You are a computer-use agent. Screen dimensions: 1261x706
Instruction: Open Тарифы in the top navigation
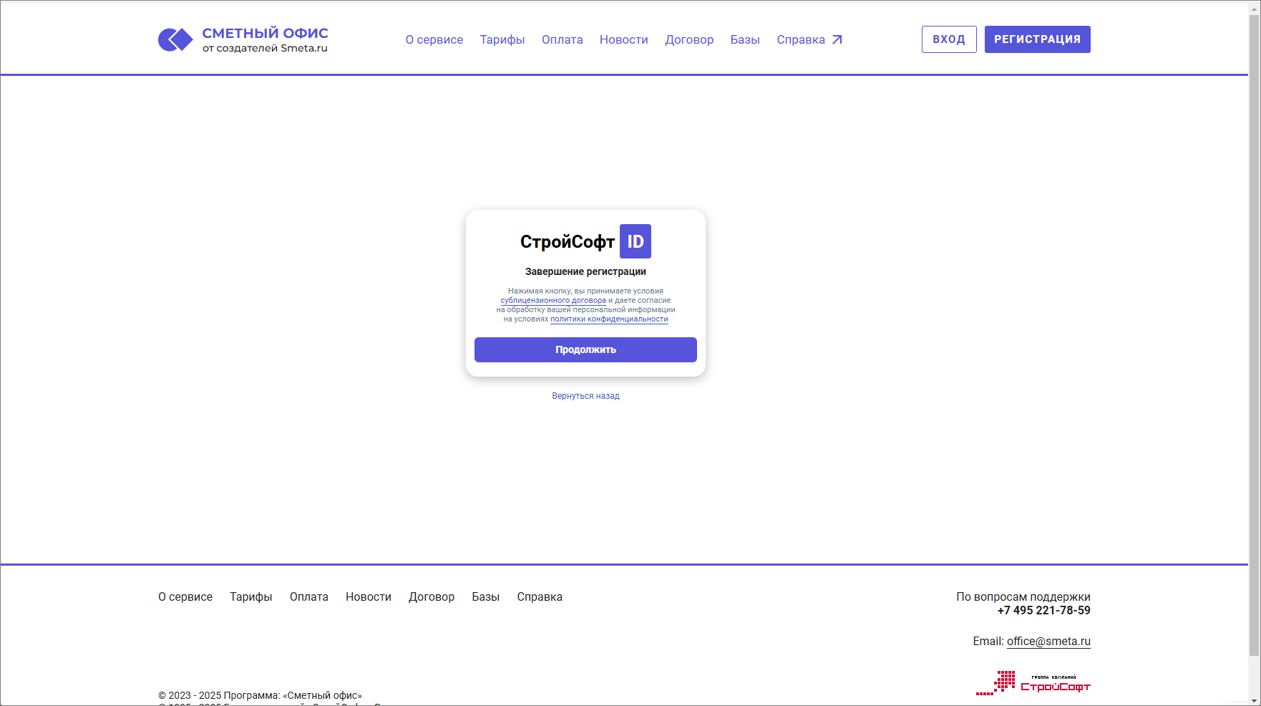coord(502,40)
